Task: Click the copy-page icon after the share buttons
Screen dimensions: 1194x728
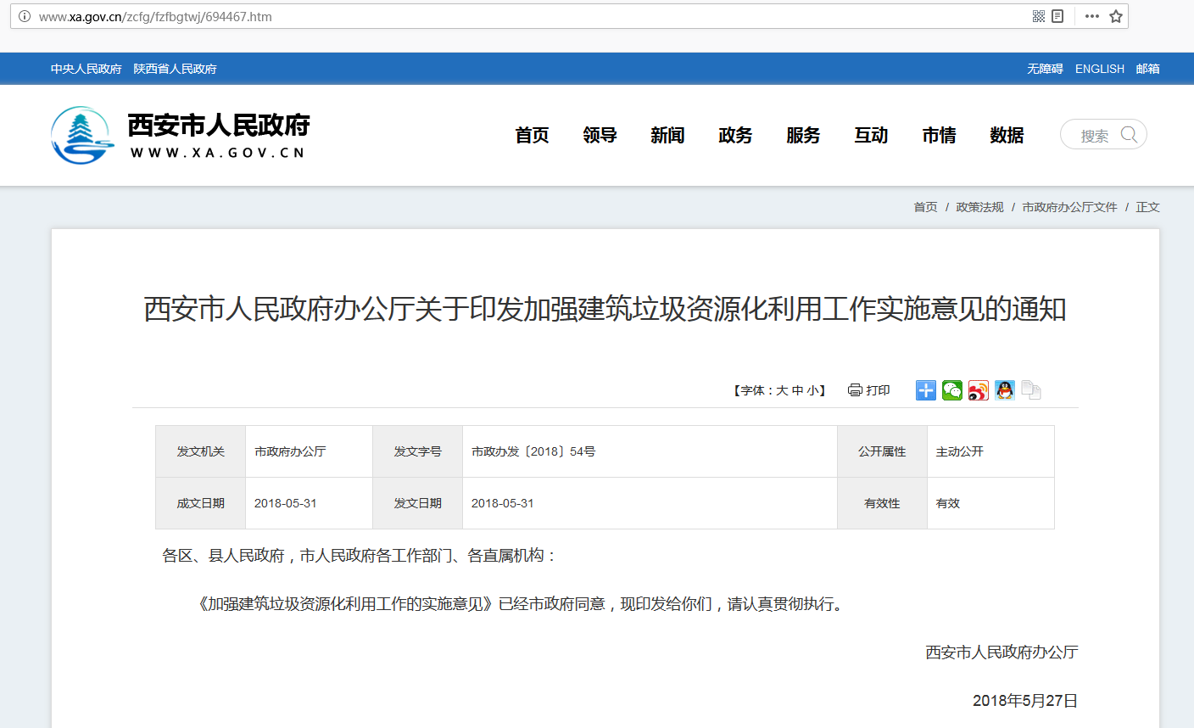Action: click(1031, 389)
